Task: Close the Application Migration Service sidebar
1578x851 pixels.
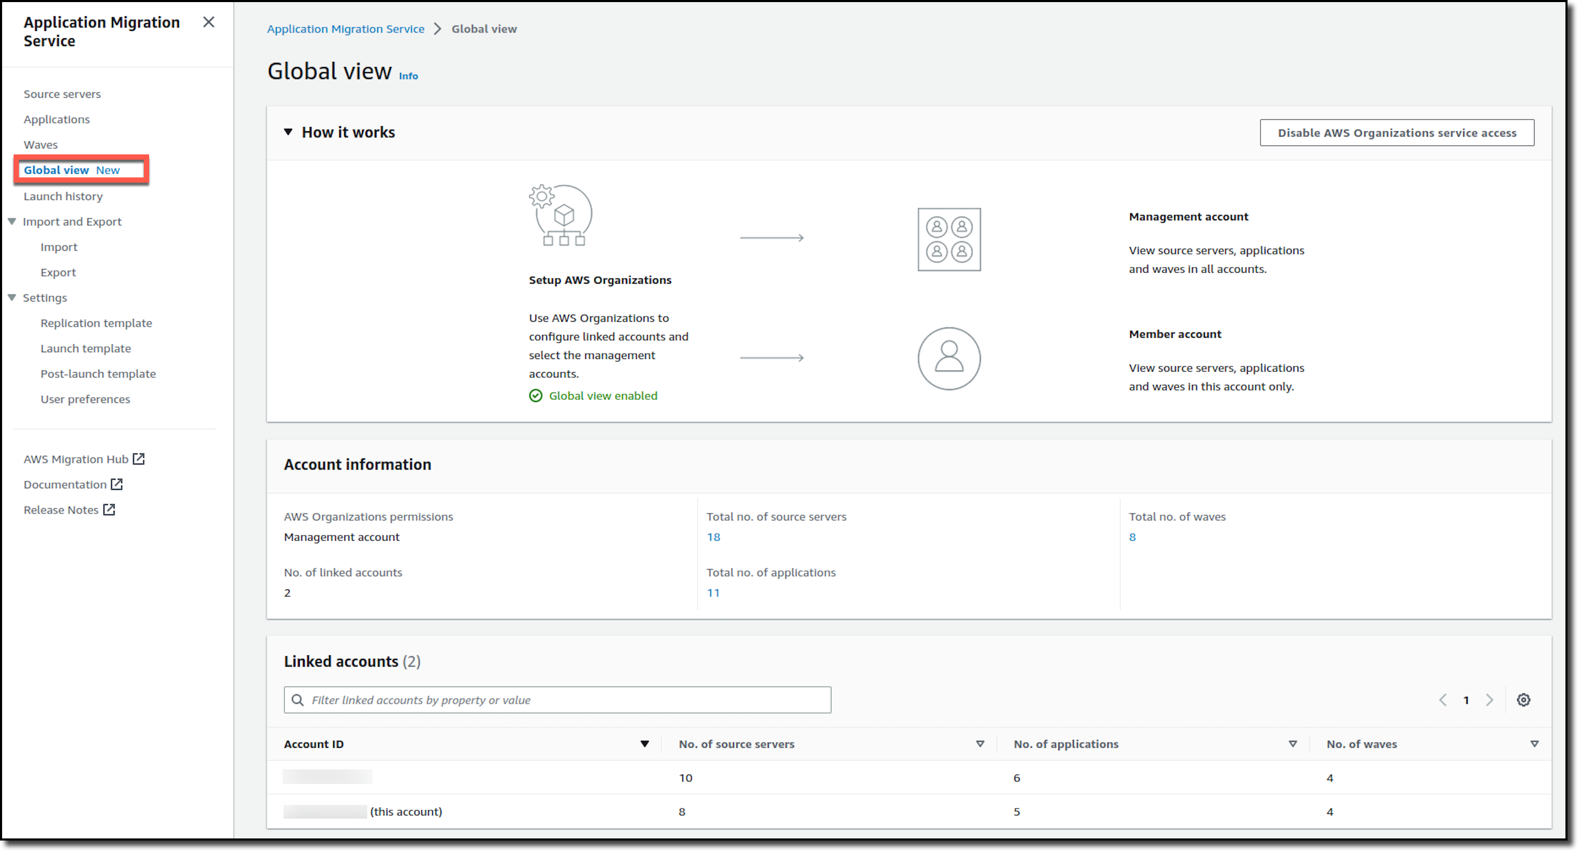Action: tap(208, 22)
